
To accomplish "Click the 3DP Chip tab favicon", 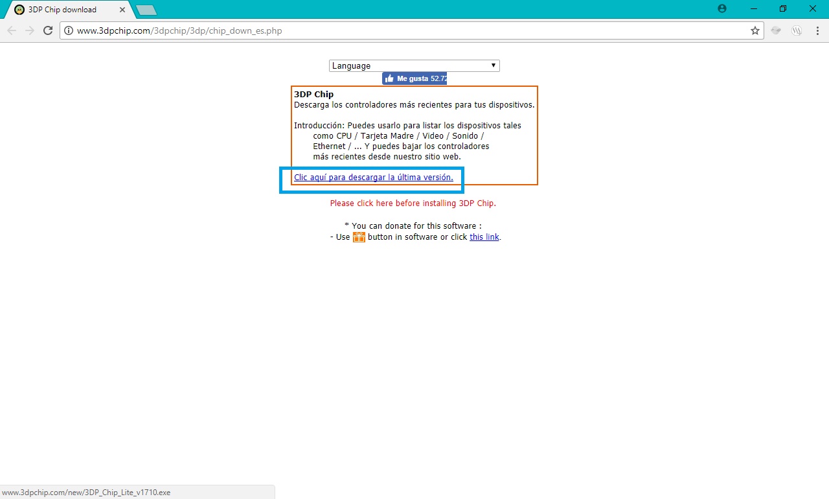I will (x=19, y=10).
